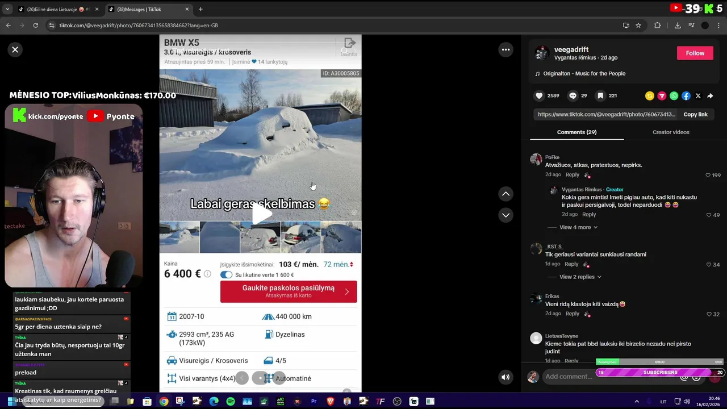Copy link to the TikTok post

[695, 114]
